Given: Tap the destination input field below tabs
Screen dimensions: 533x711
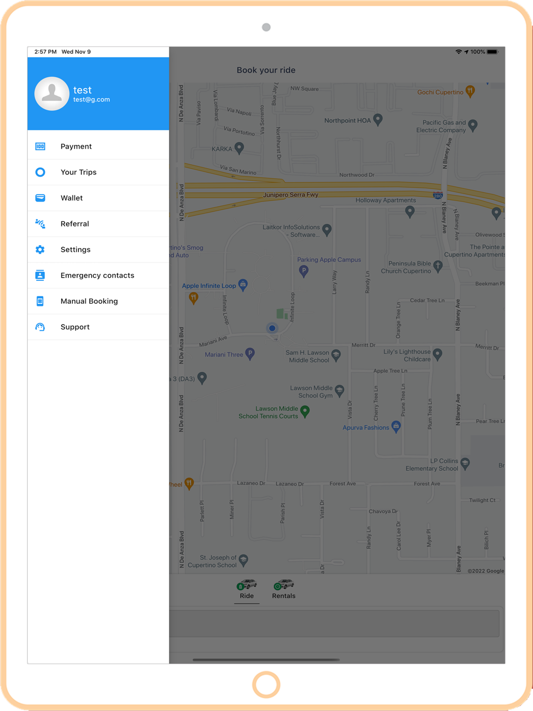Looking at the screenshot, I should pos(334,623).
